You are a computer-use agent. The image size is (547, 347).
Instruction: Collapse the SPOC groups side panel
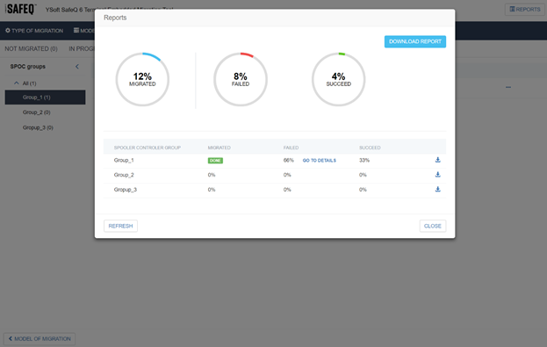tap(77, 67)
